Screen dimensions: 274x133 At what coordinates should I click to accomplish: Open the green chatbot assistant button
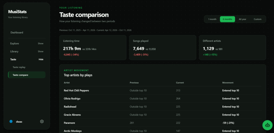coord(267,125)
